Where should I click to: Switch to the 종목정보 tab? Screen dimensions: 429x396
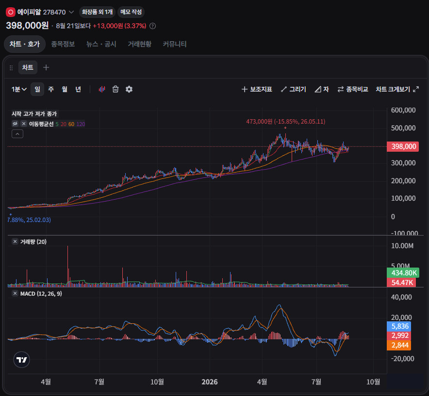63,44
